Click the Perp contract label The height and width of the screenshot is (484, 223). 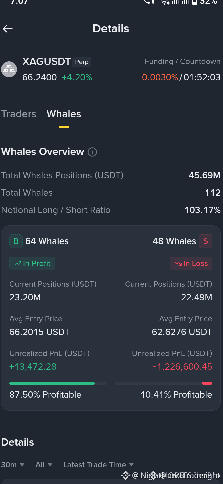click(x=82, y=62)
